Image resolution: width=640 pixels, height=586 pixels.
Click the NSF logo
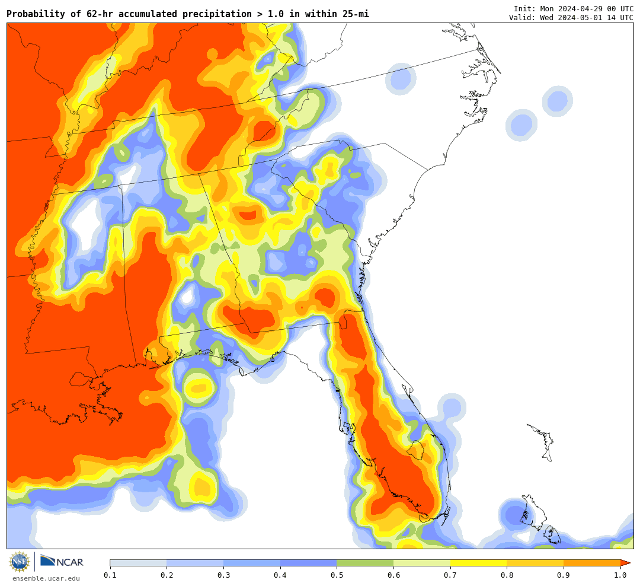click(20, 562)
